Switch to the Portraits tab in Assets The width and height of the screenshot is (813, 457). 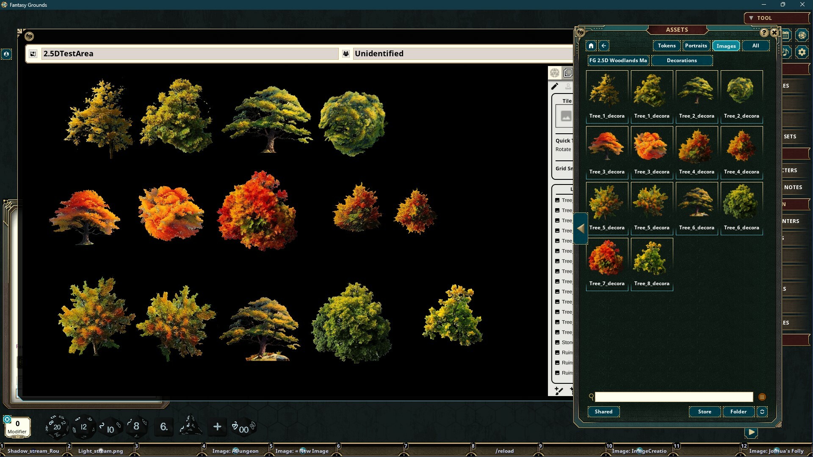click(696, 46)
